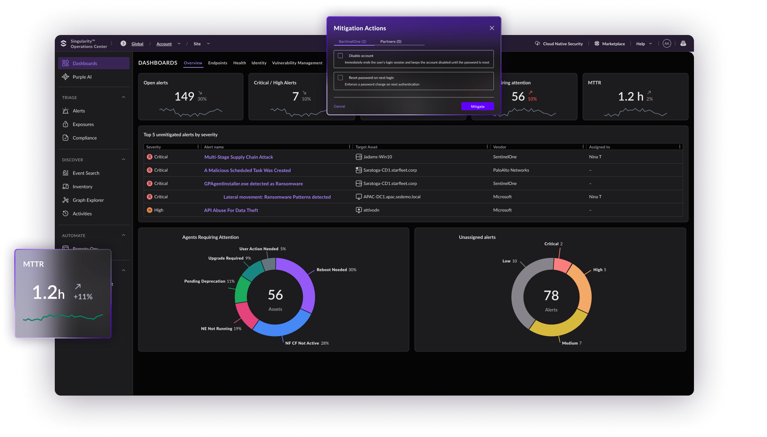Check Reset password on next login
The width and height of the screenshot is (767, 437).
tap(341, 78)
